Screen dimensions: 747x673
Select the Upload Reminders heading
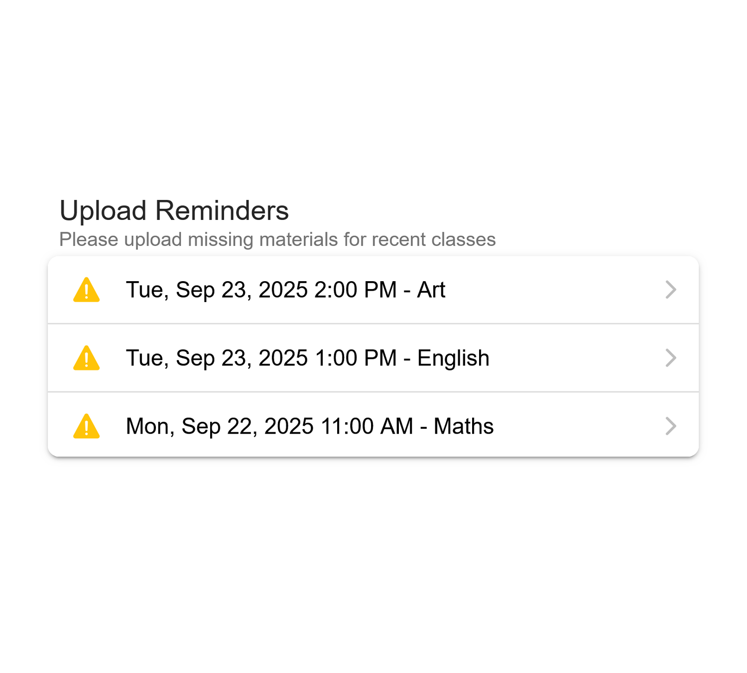click(x=174, y=210)
